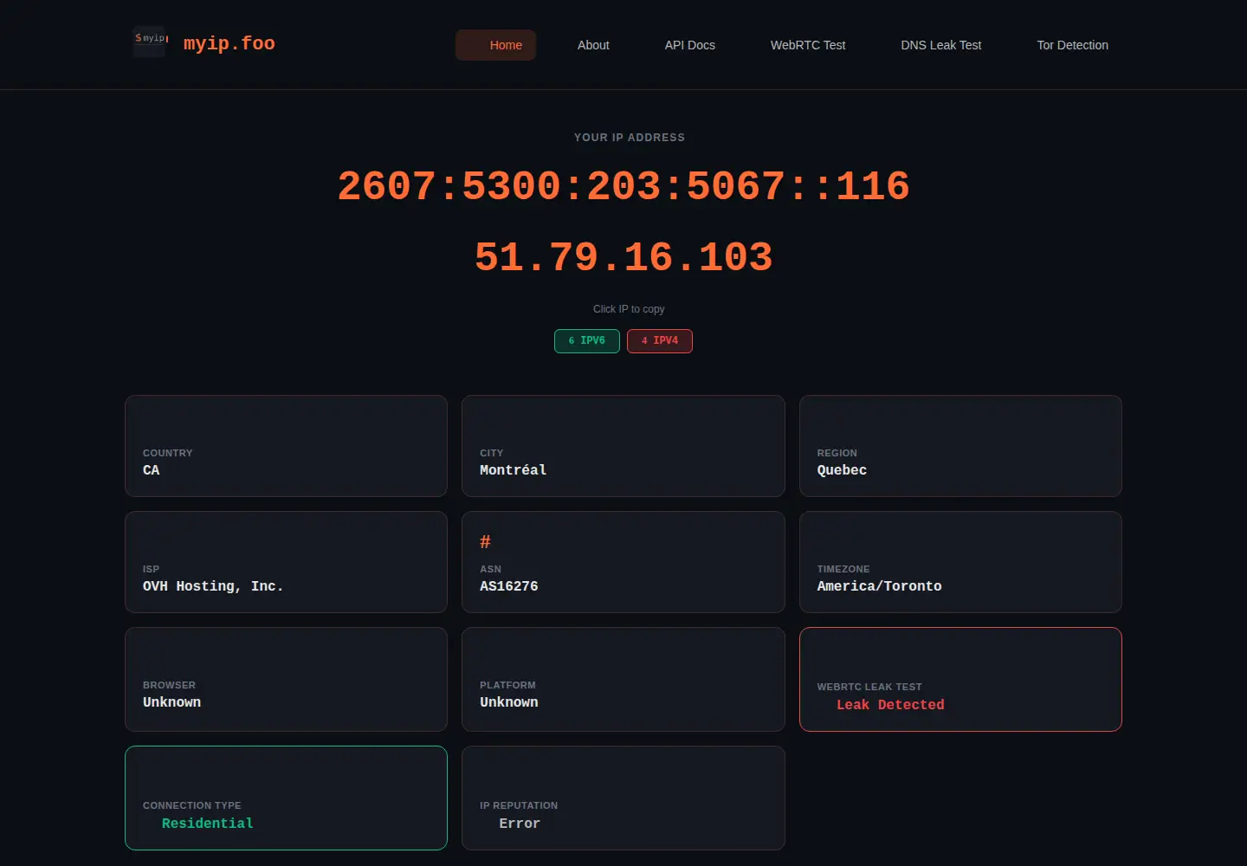Click the IP Reputation 'Error' value
Screen dimensions: 1247x866
tap(520, 824)
